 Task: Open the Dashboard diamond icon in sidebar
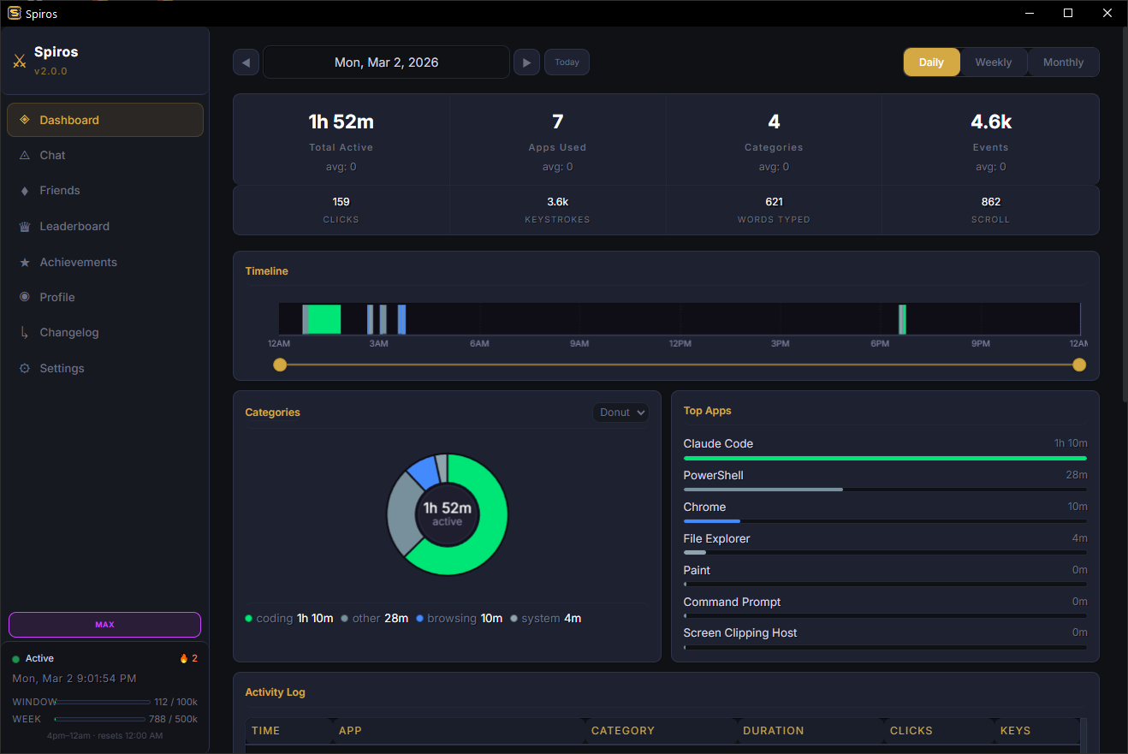point(24,120)
